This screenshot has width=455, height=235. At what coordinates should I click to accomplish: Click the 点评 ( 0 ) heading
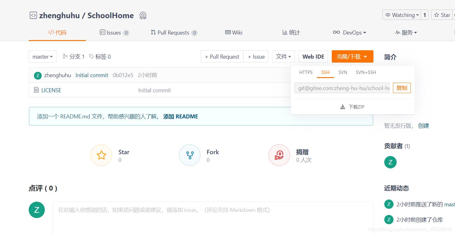pyautogui.click(x=43, y=188)
